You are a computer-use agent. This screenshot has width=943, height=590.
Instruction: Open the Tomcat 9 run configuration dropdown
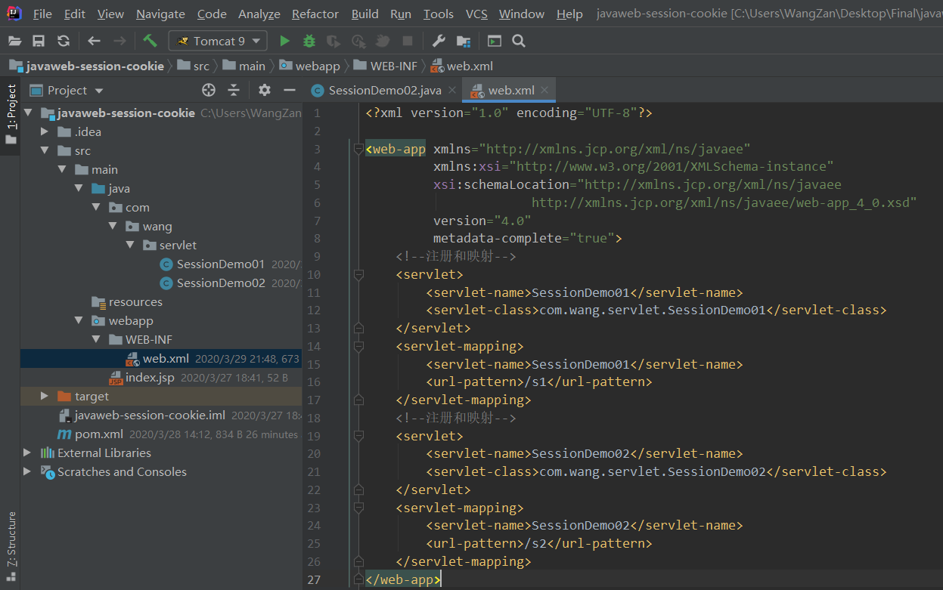point(218,41)
